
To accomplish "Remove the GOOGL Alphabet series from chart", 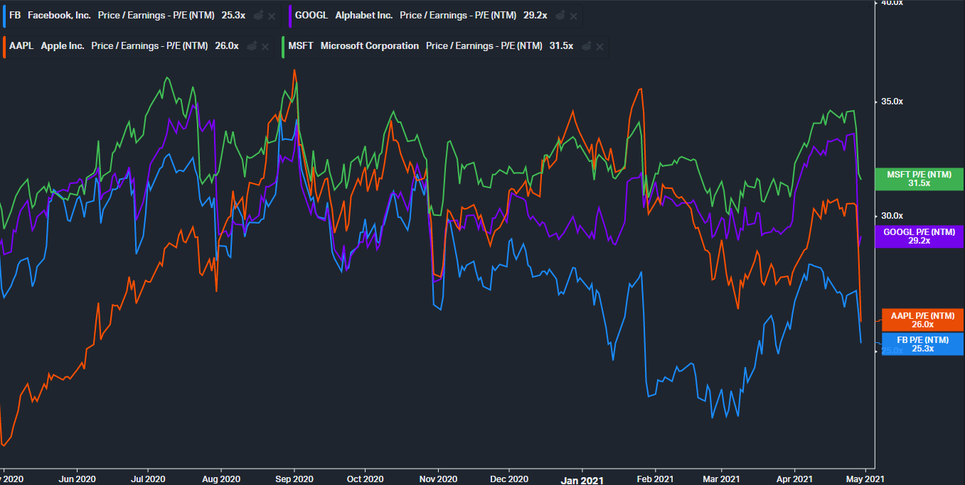I will (574, 16).
